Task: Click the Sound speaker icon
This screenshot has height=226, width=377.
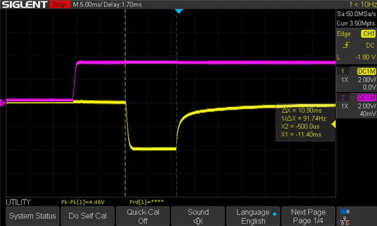Action: tap(198, 221)
